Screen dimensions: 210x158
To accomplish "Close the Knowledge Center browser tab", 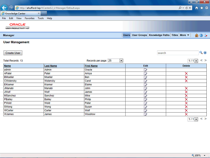I will tap(39, 13).
